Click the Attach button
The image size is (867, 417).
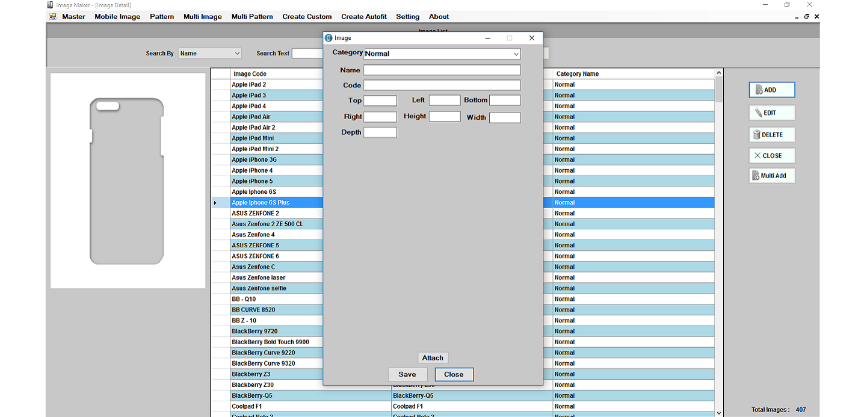coord(433,358)
